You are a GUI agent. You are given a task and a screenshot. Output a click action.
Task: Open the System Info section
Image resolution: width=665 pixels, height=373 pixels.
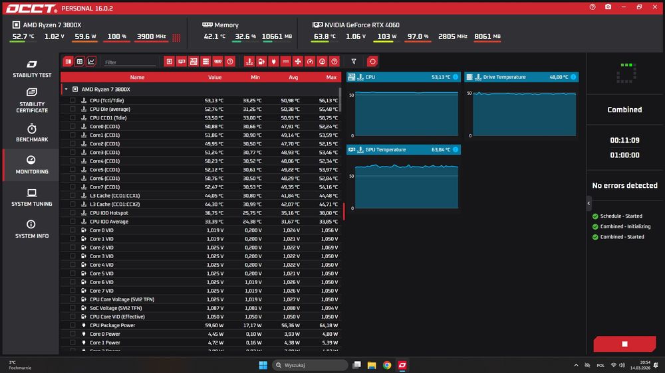31,229
